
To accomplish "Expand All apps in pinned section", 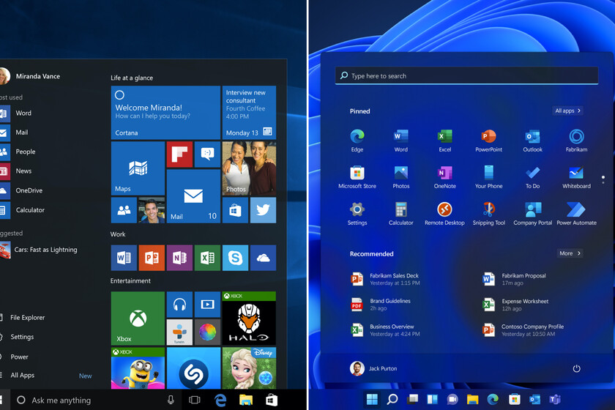I will pos(567,111).
